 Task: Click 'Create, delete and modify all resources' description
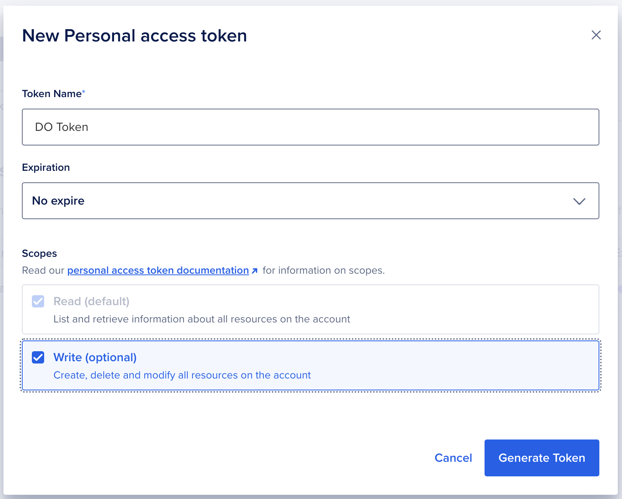pos(182,375)
